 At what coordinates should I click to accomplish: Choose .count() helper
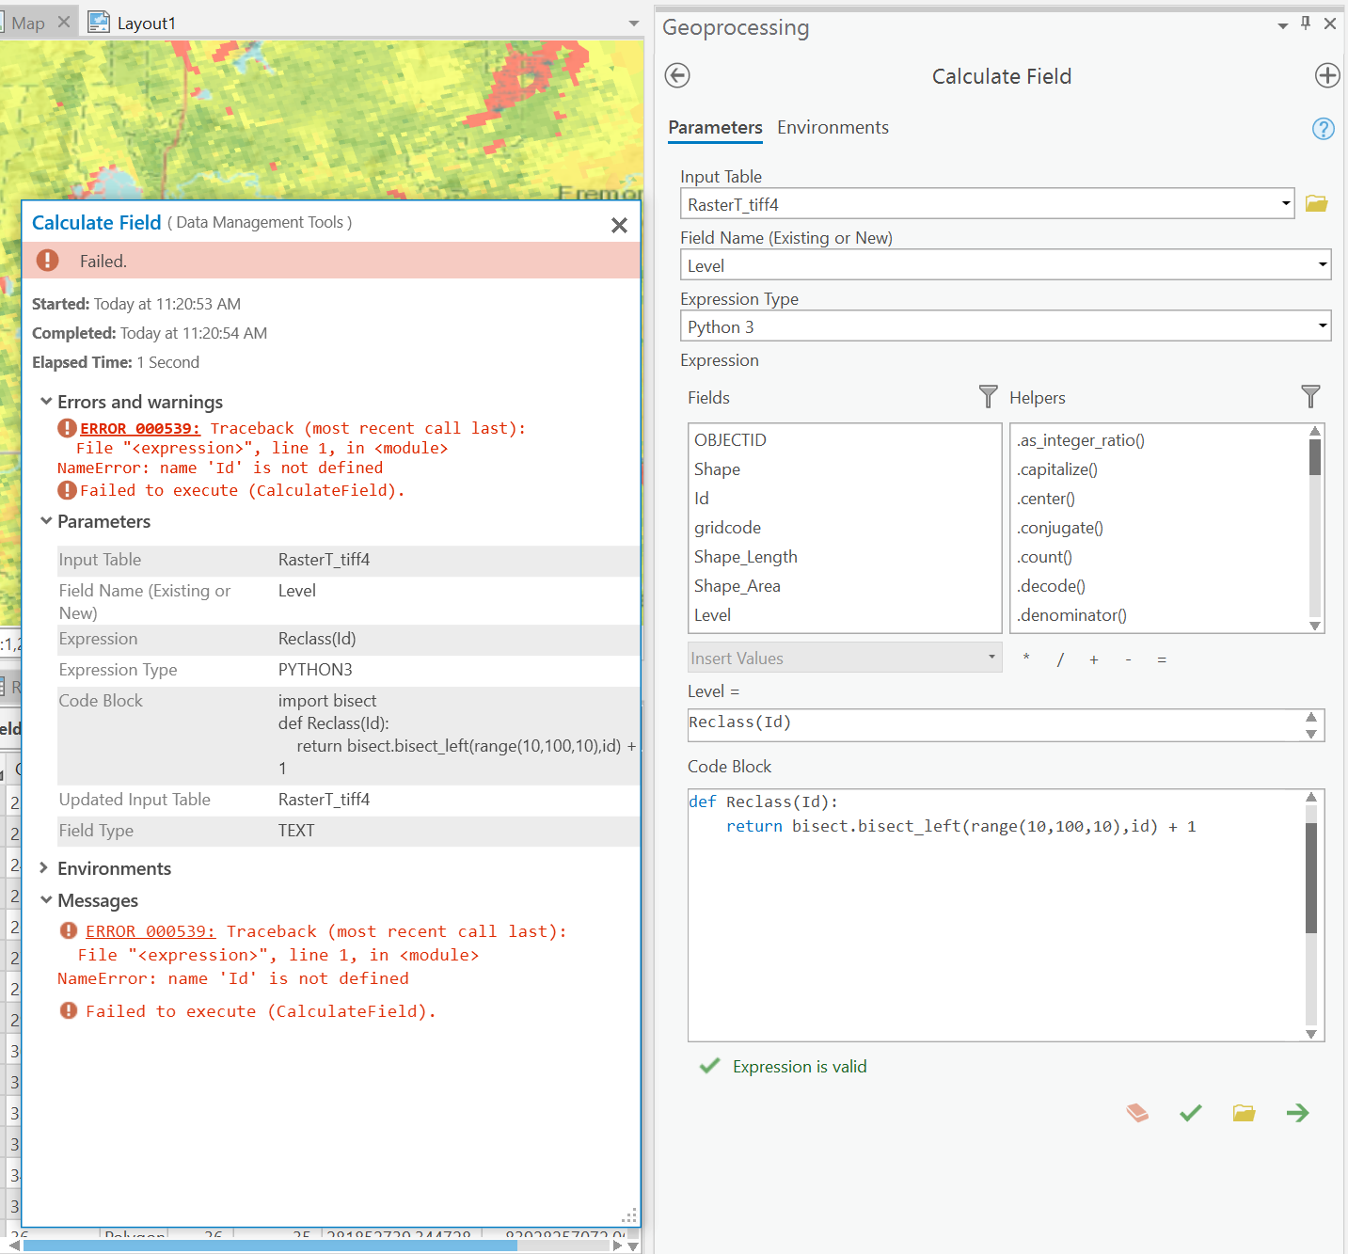tap(1044, 557)
